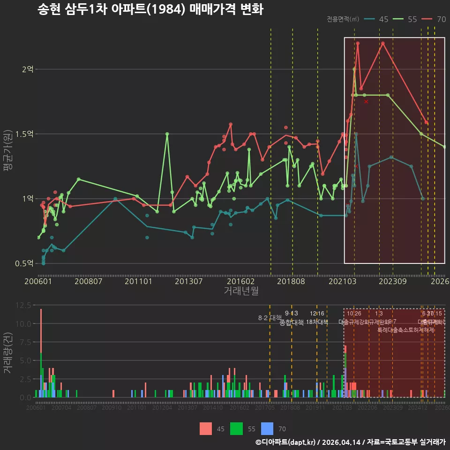This screenshot has width=450, height=450.
Task: Select the pink 45 volume legend swatch
Action: coord(206,429)
